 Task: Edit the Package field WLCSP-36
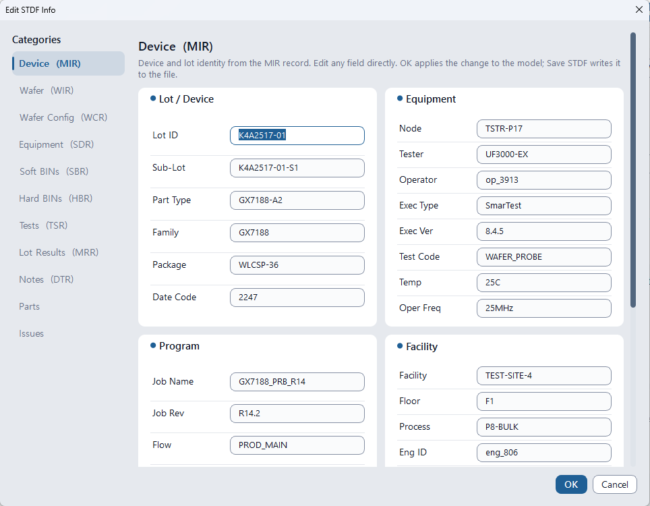tap(297, 265)
